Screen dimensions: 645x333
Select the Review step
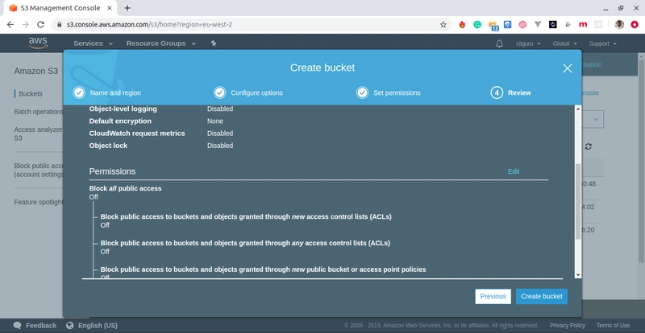519,92
